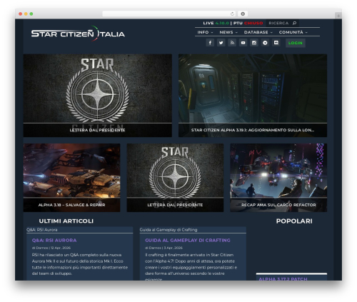
Task: Click the macOS red close window button
Action: pyautogui.click(x=21, y=14)
